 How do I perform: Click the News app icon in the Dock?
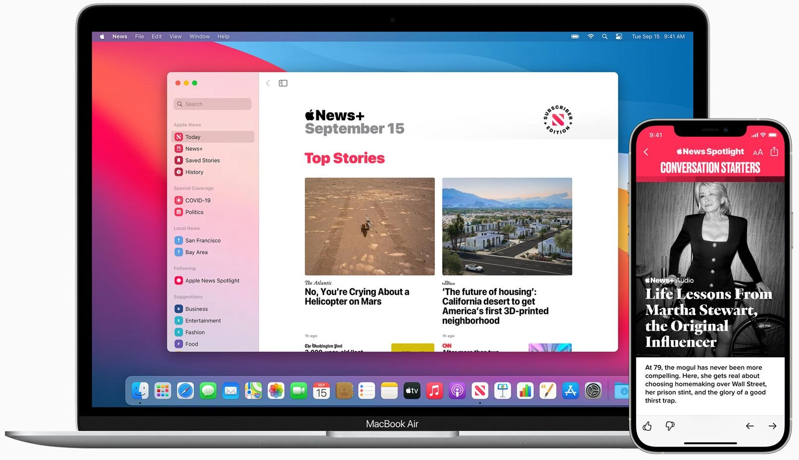(x=480, y=391)
